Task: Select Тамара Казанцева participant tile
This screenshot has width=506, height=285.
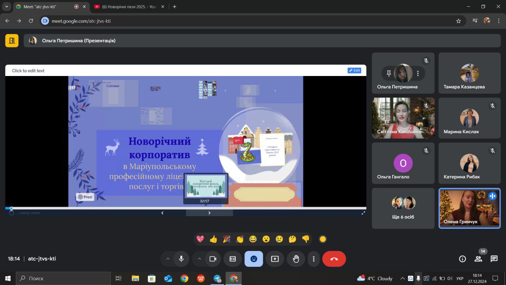Action: point(469,72)
